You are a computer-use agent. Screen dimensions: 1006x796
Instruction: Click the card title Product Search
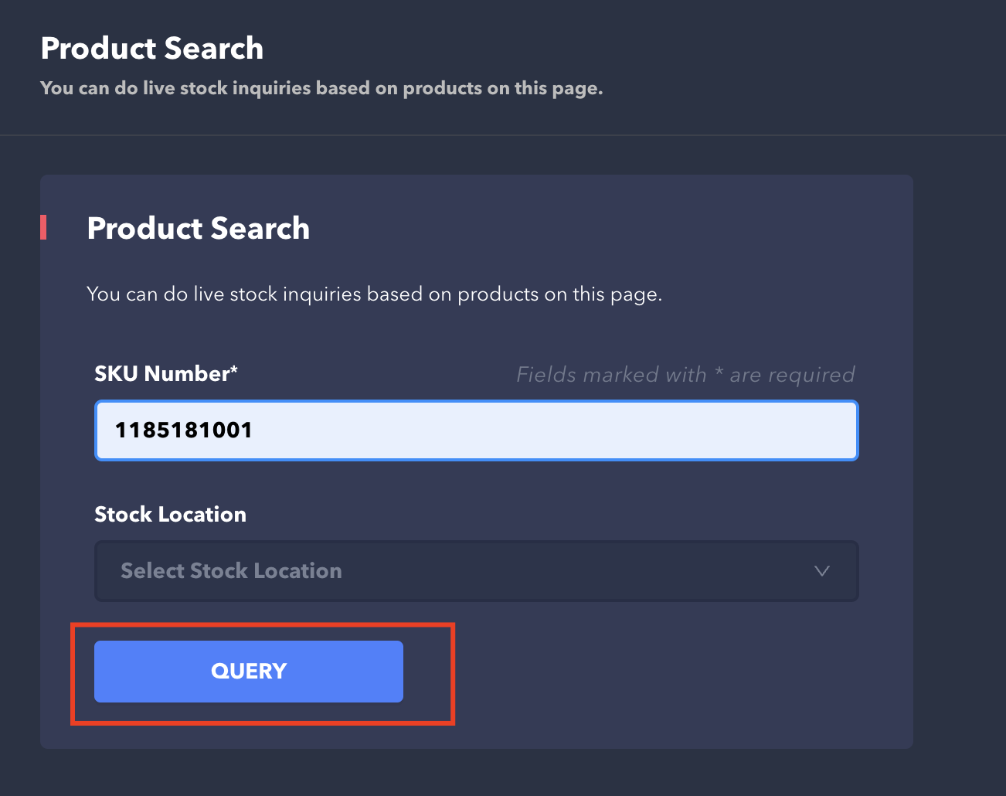tap(199, 229)
